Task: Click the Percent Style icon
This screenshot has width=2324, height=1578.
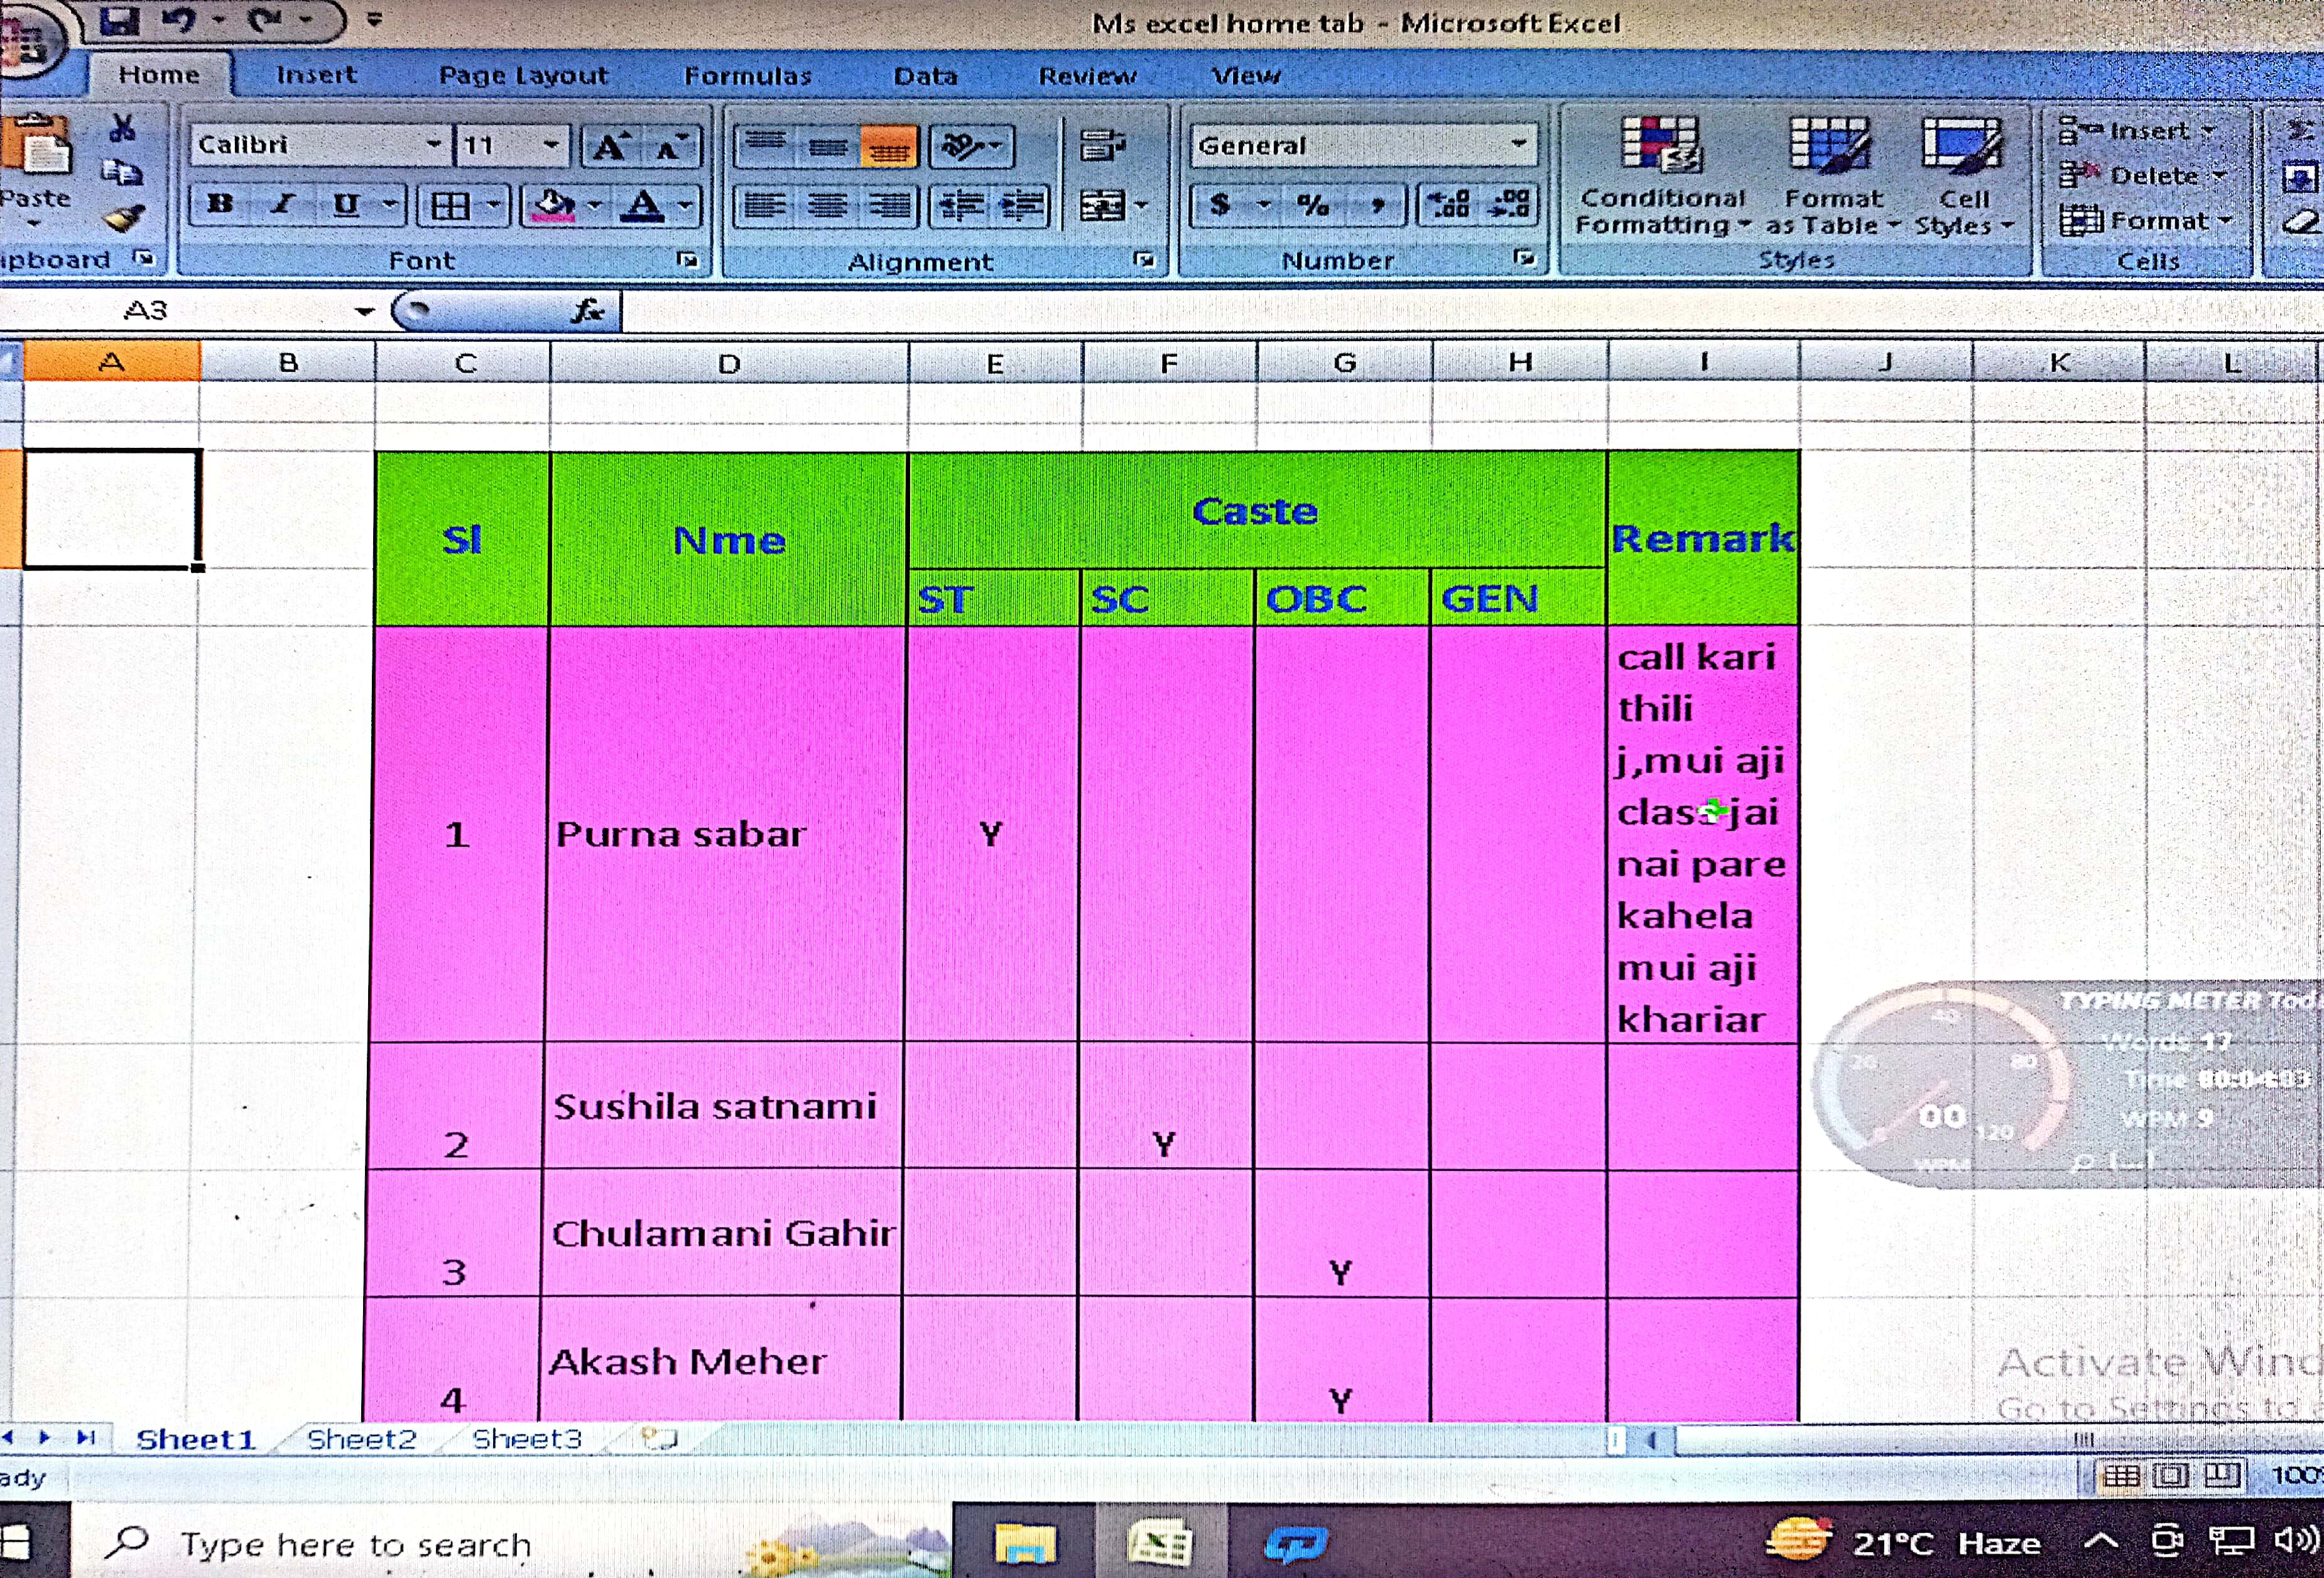Action: tap(1313, 205)
